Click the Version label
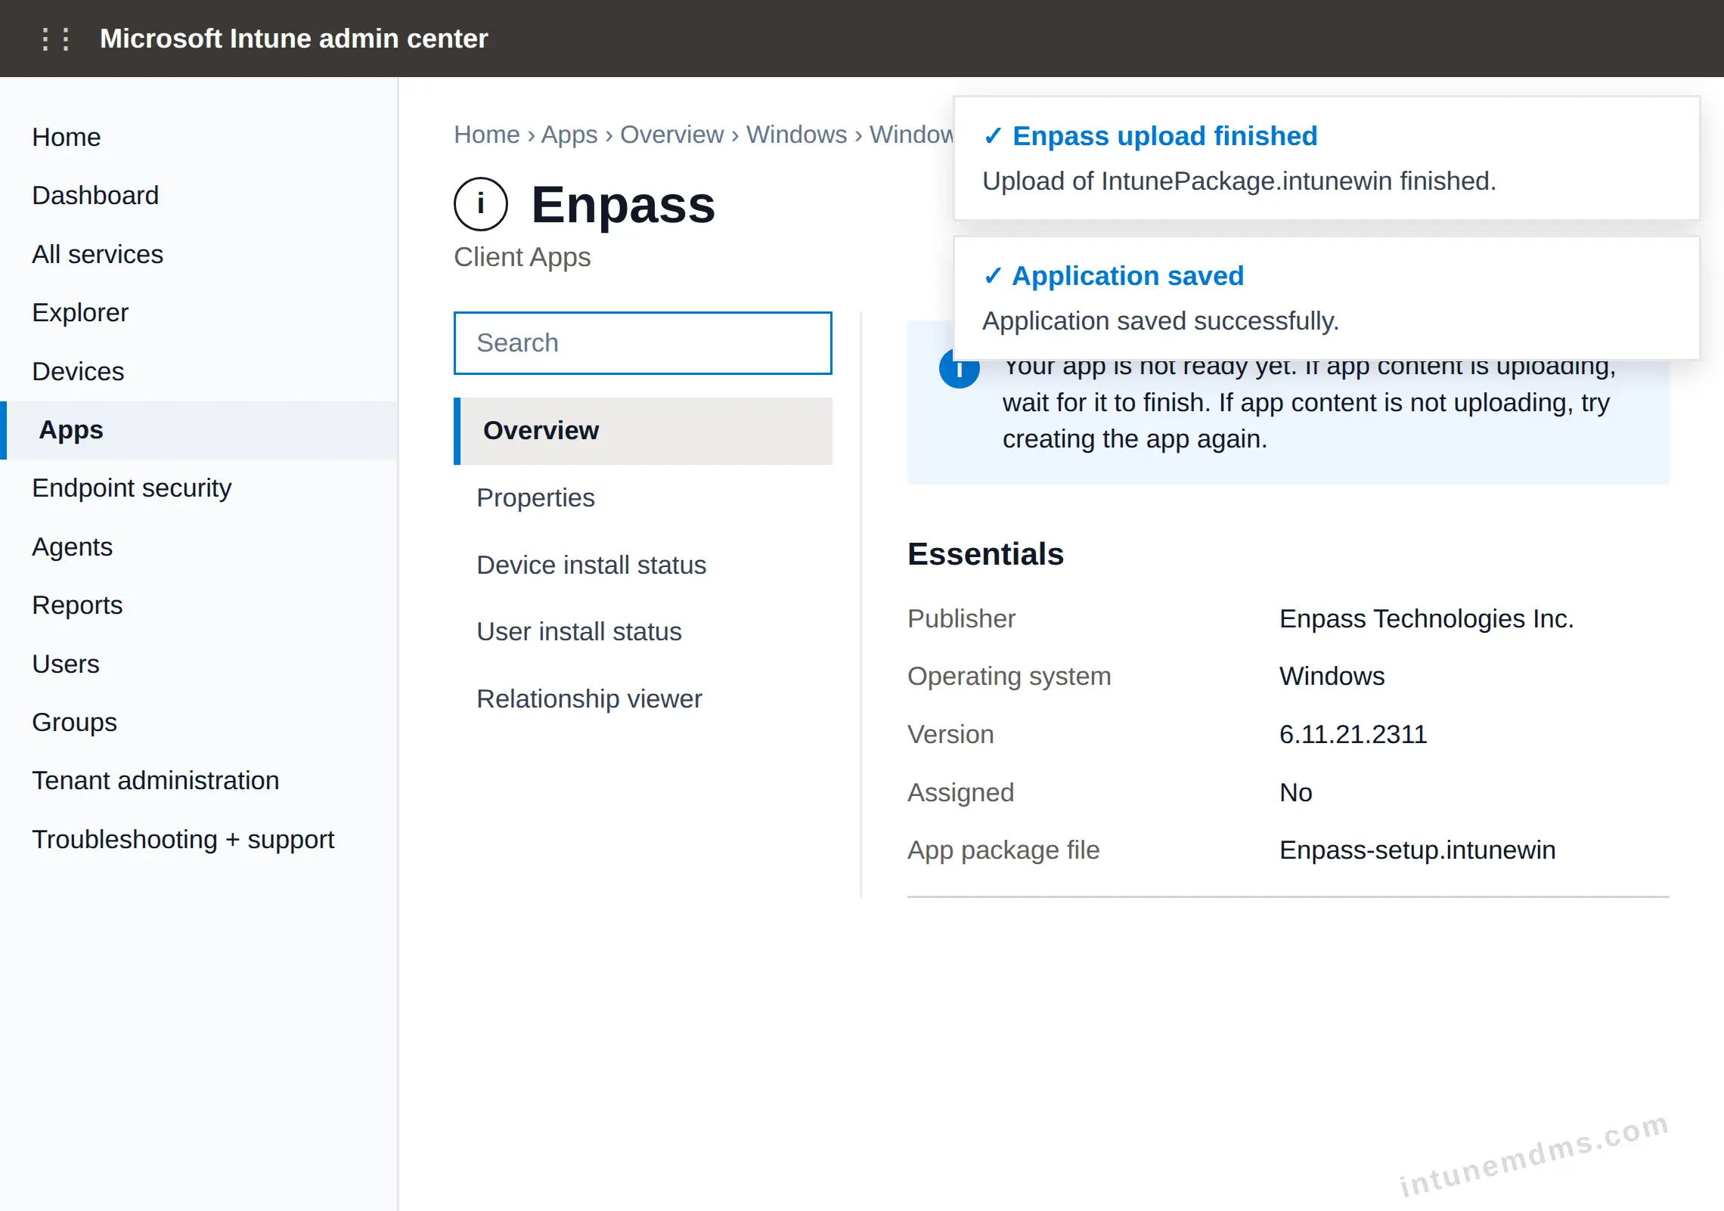Viewport: 1724px width, 1211px height. tap(950, 735)
